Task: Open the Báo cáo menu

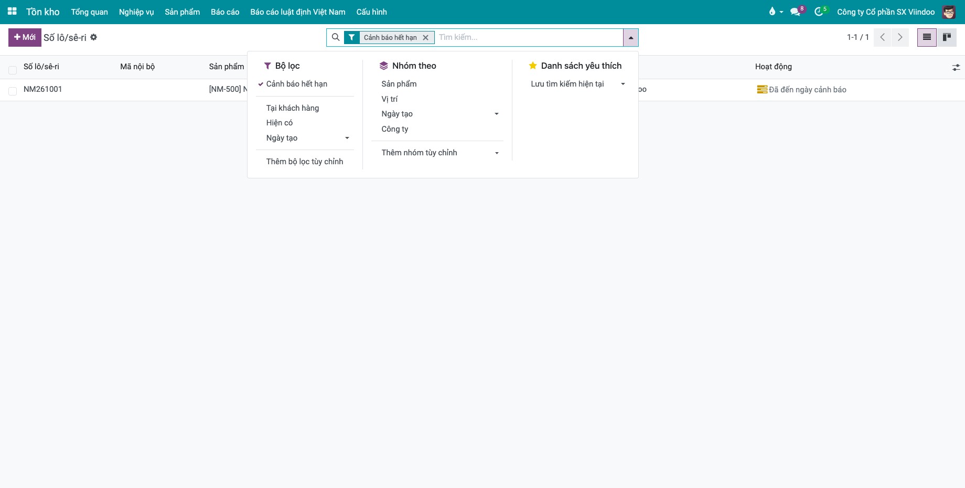Action: (225, 12)
